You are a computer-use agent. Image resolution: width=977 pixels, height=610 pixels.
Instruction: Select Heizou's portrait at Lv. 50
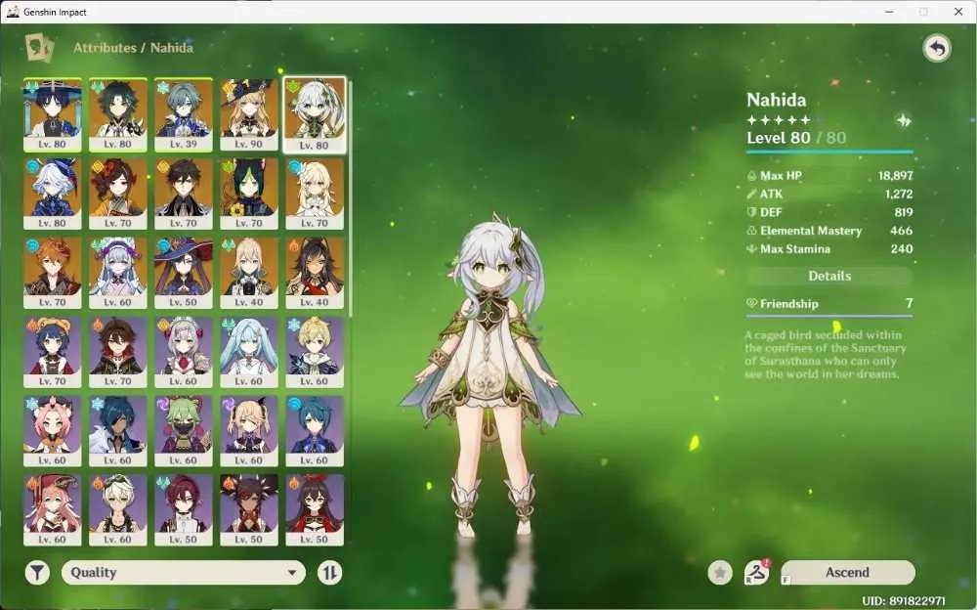[x=184, y=510]
